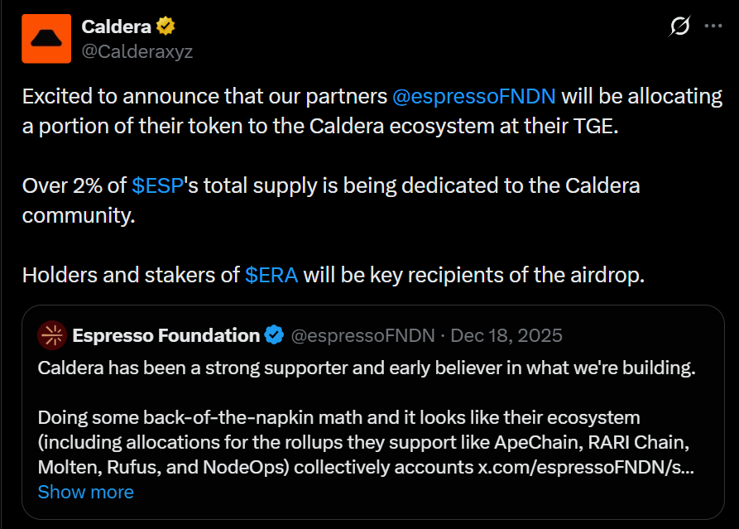Open the tweet's three-dot More menu
Image resolution: width=739 pixels, height=529 pixels.
pyautogui.click(x=713, y=26)
